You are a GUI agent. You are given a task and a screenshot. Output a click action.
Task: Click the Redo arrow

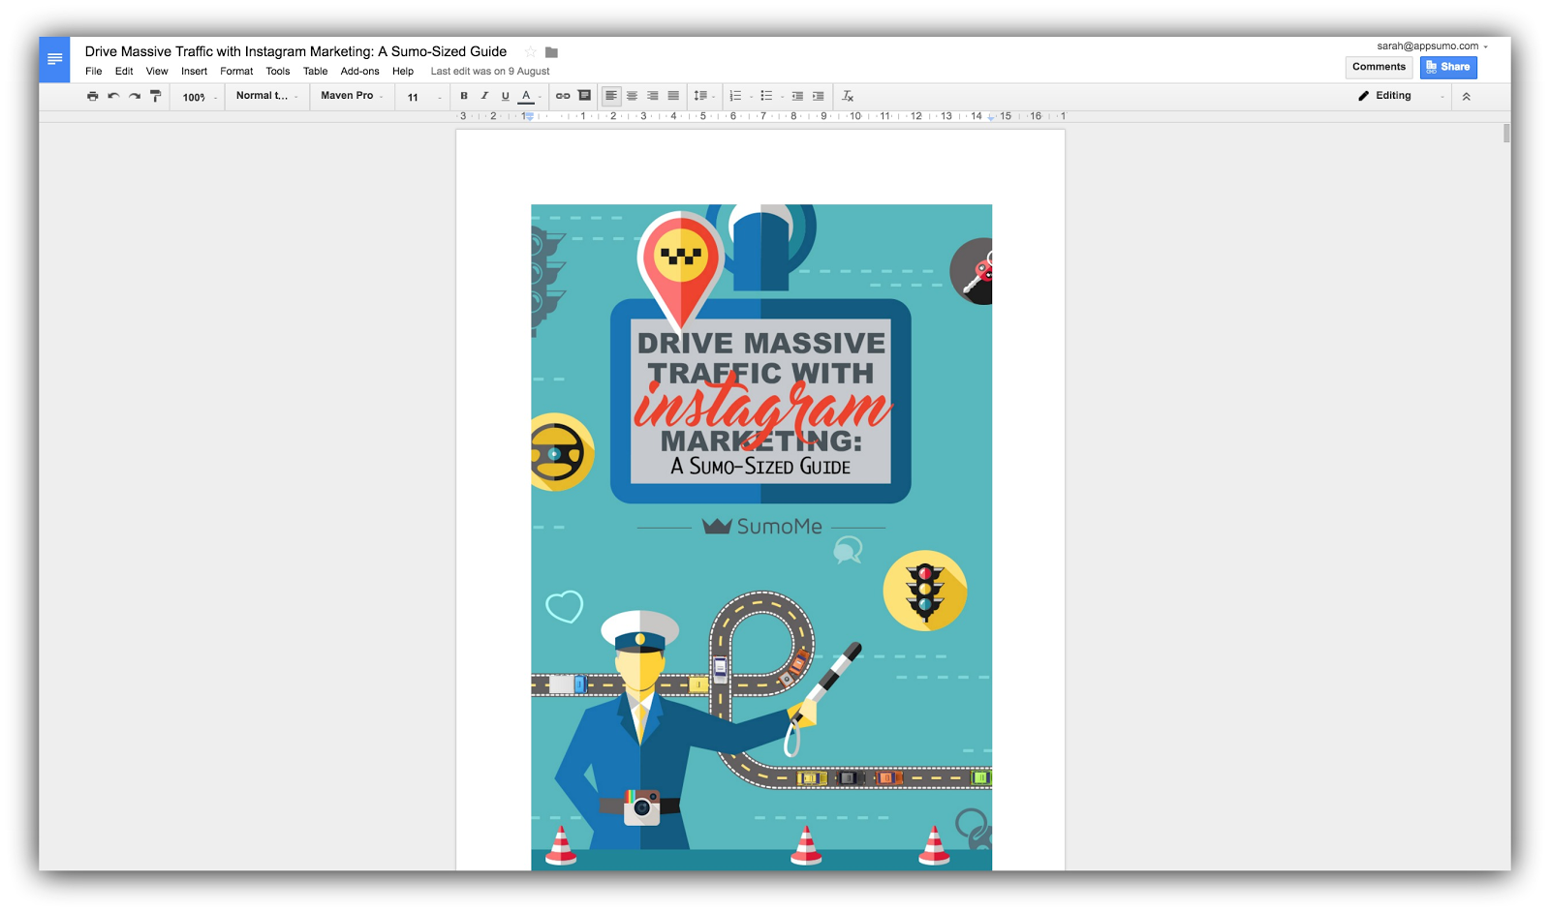click(135, 96)
